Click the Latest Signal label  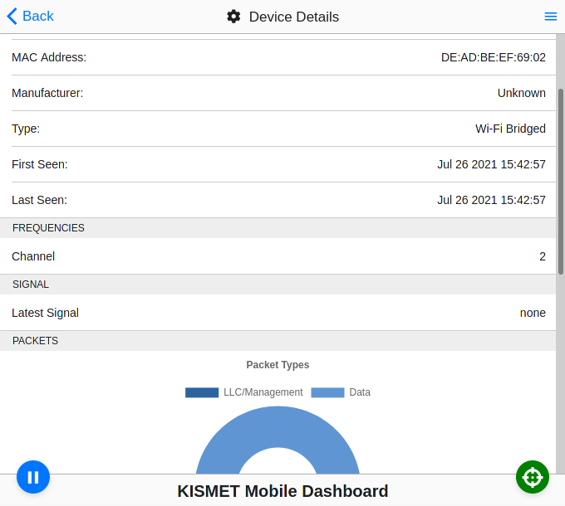(45, 313)
